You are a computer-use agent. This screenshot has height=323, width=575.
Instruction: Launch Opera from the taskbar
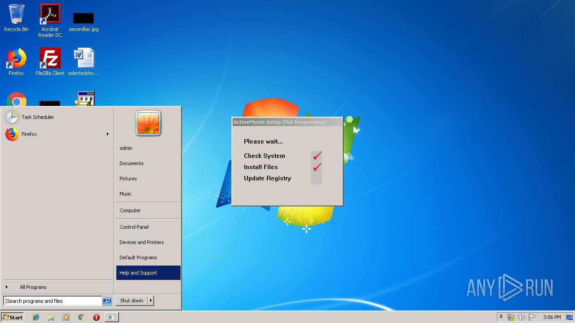coord(96,317)
